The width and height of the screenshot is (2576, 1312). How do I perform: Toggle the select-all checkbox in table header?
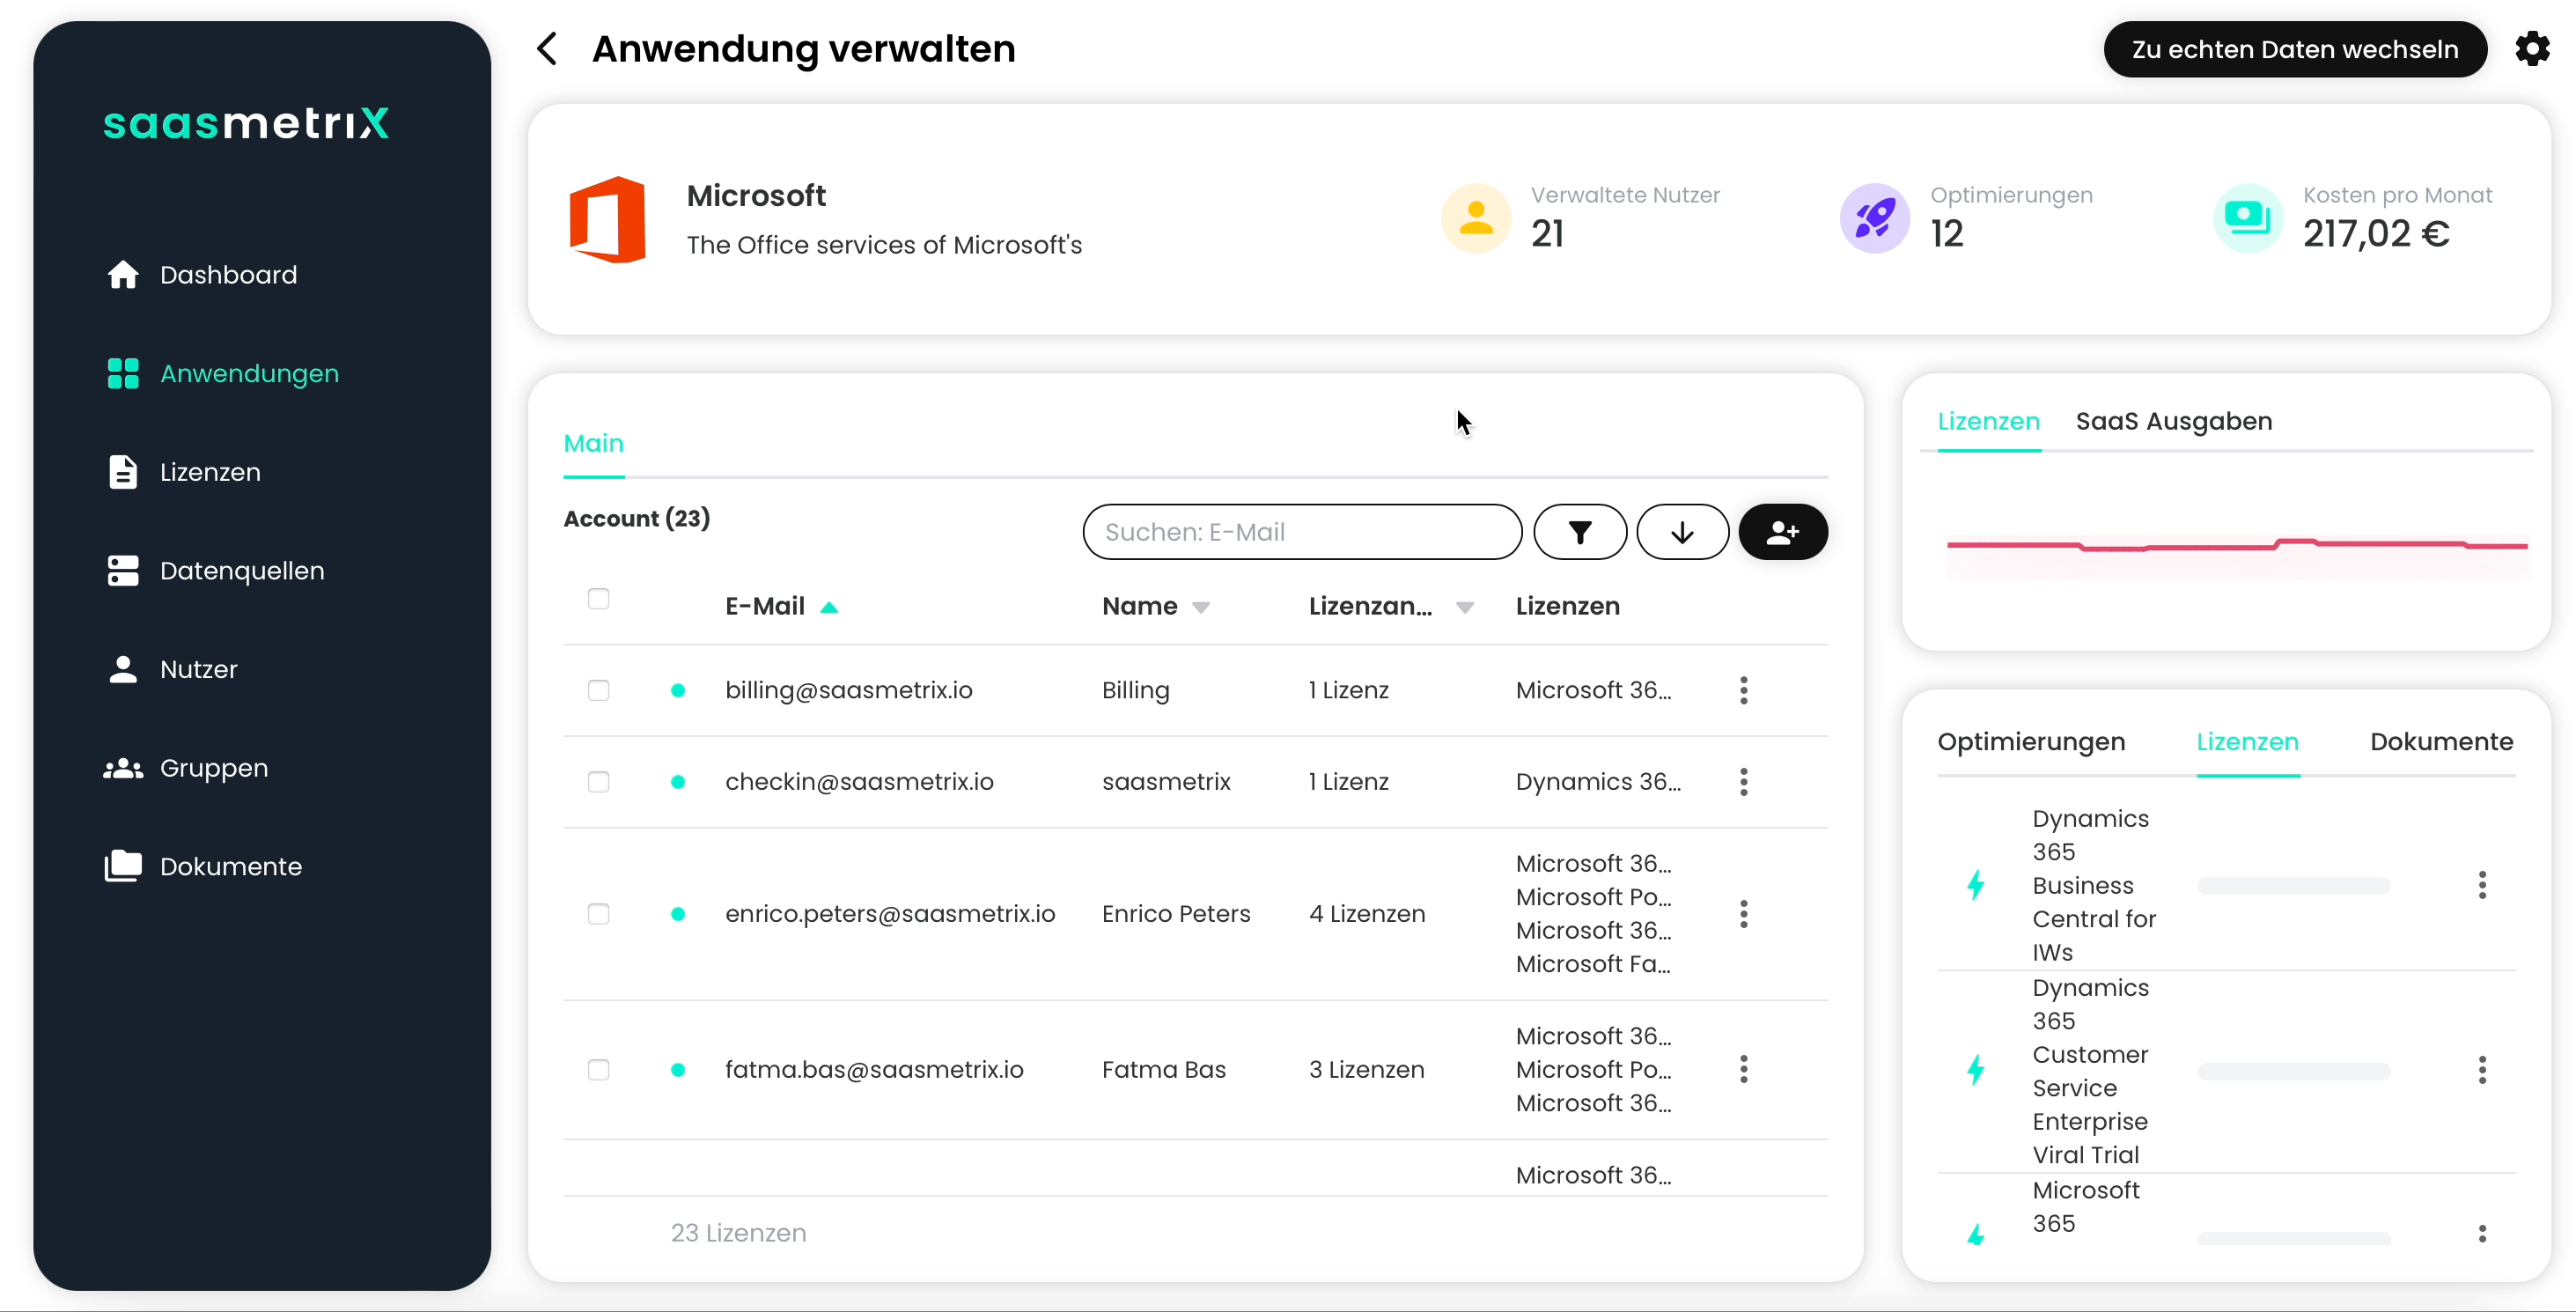(x=598, y=599)
